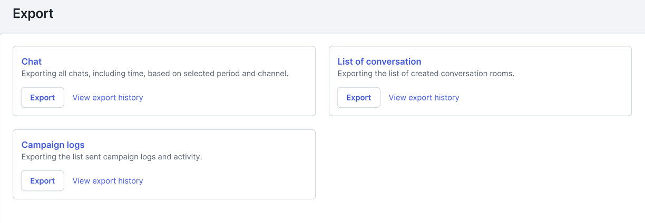The image size is (645, 223).
Task: Click text 'Exporting all chats, including time' description
Action: click(x=155, y=74)
